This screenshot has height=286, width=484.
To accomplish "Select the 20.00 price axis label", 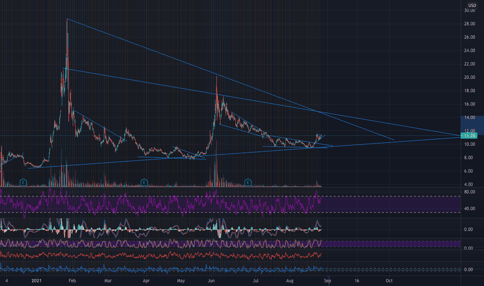I will tap(469, 77).
